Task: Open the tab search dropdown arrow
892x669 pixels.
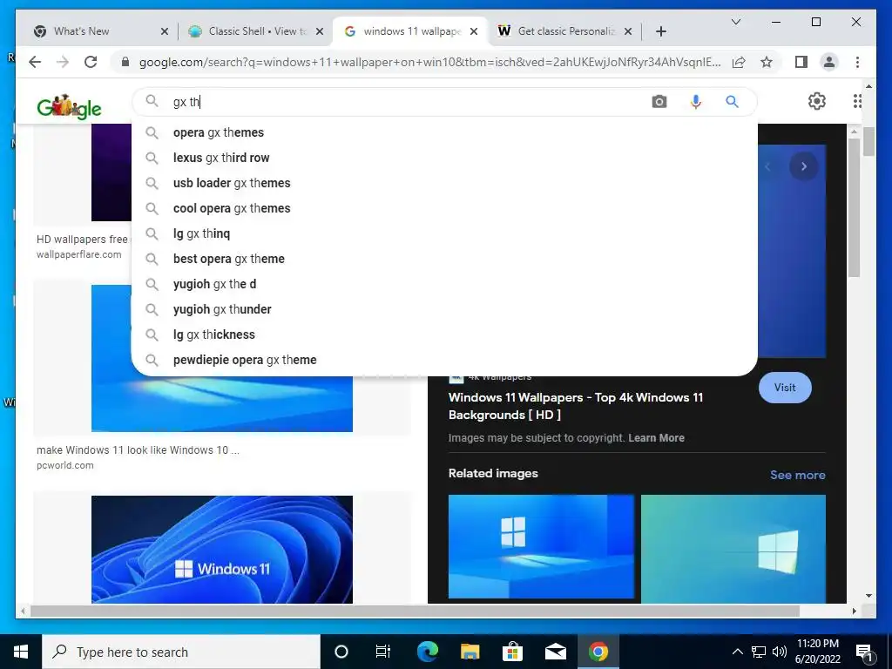Action: point(735,22)
